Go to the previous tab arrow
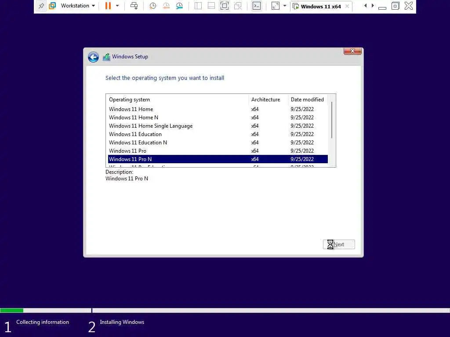 (x=365, y=5)
